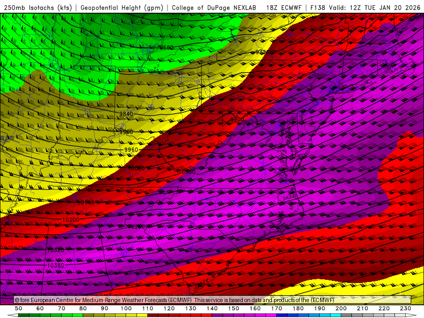This screenshot has height=318, width=424.
Task: Click the 10200 height contour label
Action: click(71, 220)
